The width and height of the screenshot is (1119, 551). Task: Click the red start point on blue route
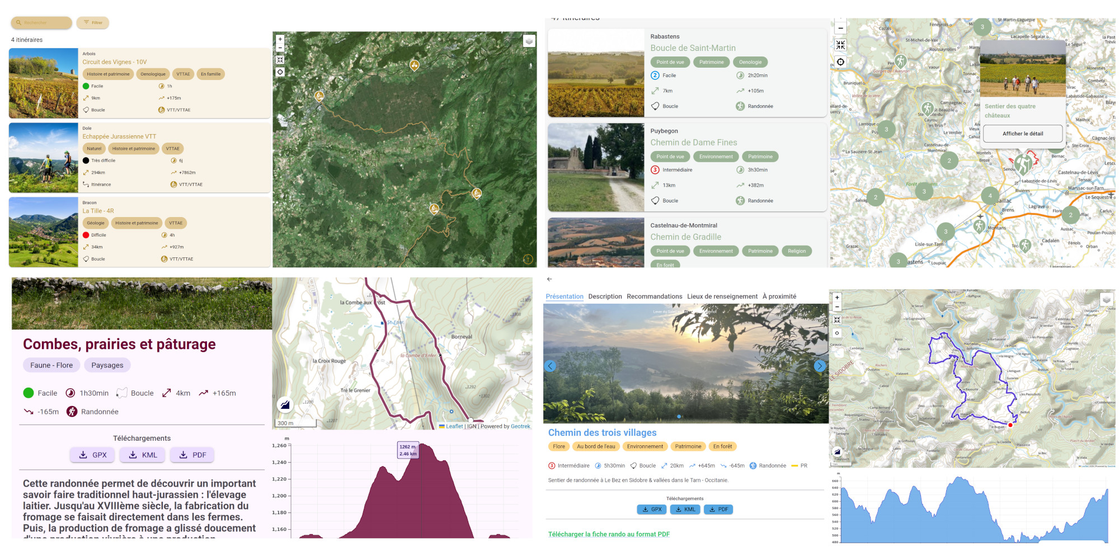[x=1010, y=425]
